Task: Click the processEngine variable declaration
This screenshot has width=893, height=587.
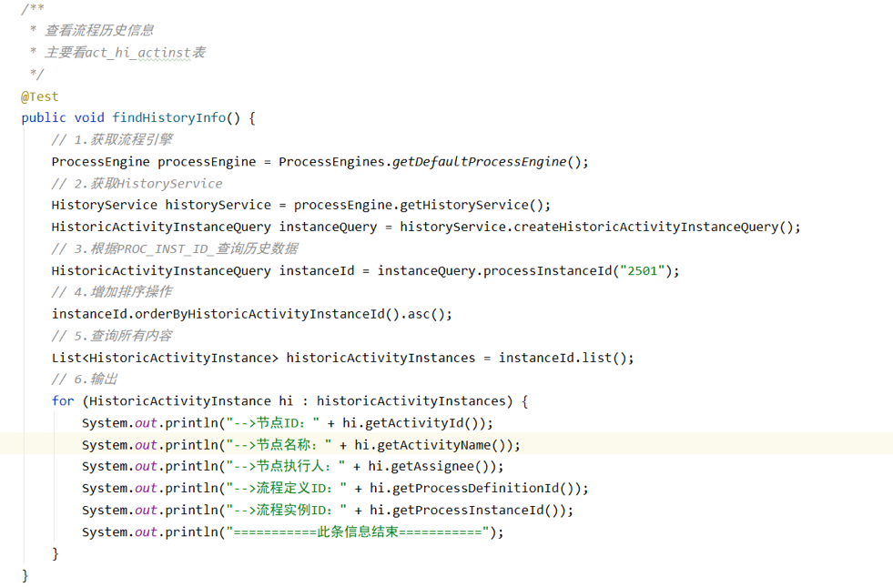Action: coord(207,162)
